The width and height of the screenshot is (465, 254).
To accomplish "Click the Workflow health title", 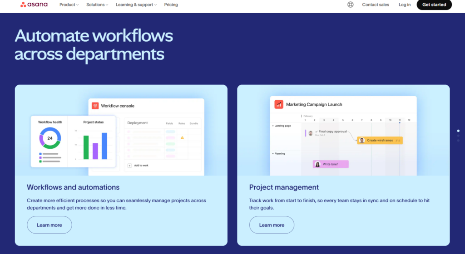I will (50, 122).
